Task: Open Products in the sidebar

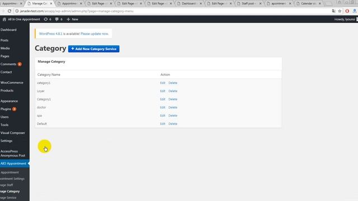Action: pos(7,90)
